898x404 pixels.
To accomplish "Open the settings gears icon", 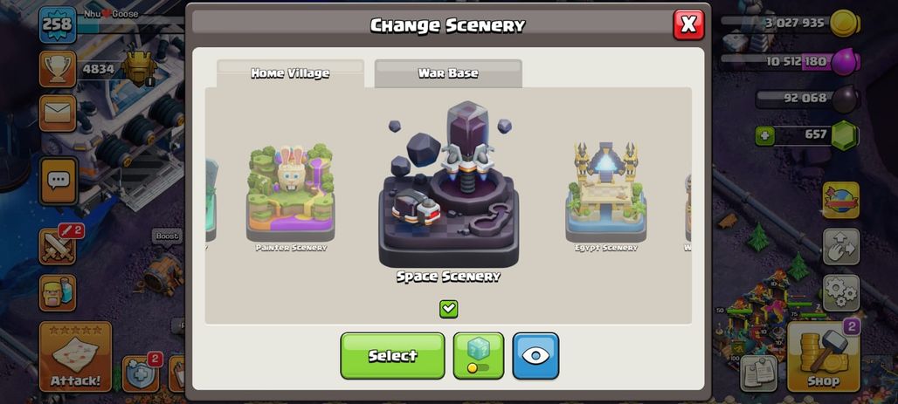I will coord(841,293).
